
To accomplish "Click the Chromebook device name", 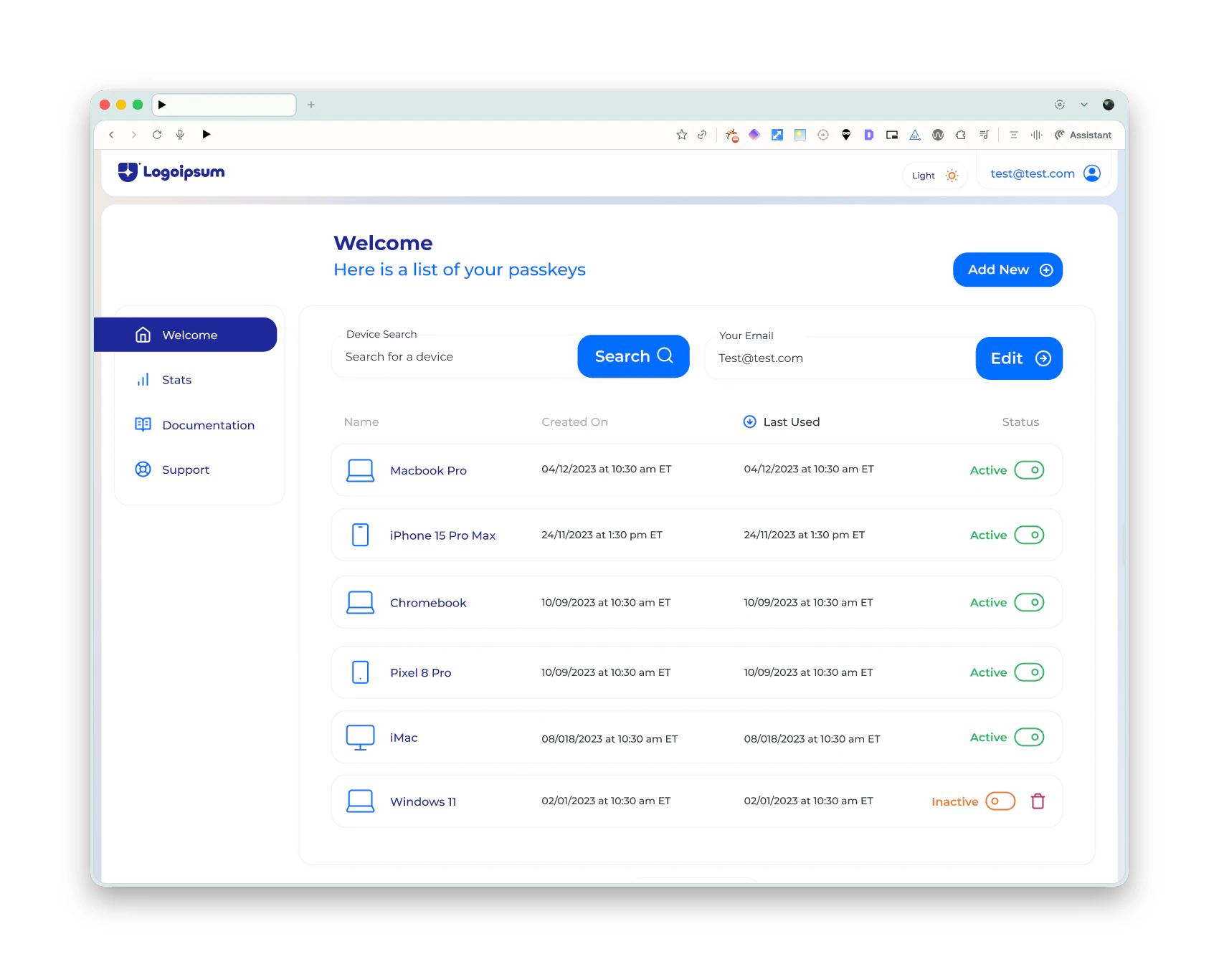I will click(428, 603).
